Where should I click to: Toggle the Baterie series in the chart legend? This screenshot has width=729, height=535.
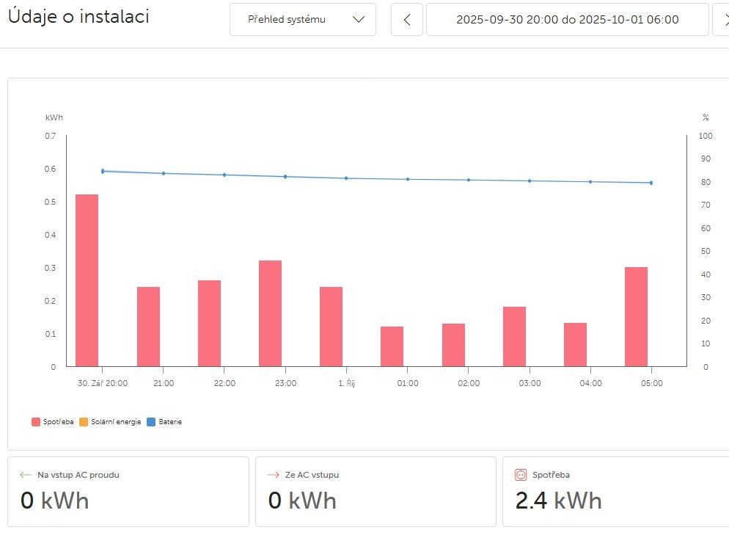click(169, 422)
